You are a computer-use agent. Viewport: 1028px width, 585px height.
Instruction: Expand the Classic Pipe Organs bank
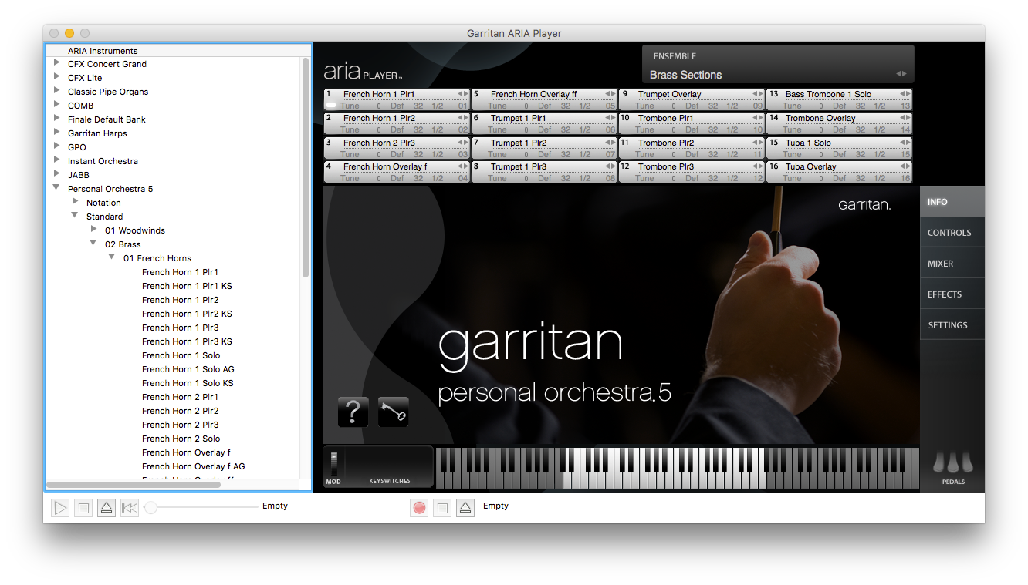[x=57, y=92]
